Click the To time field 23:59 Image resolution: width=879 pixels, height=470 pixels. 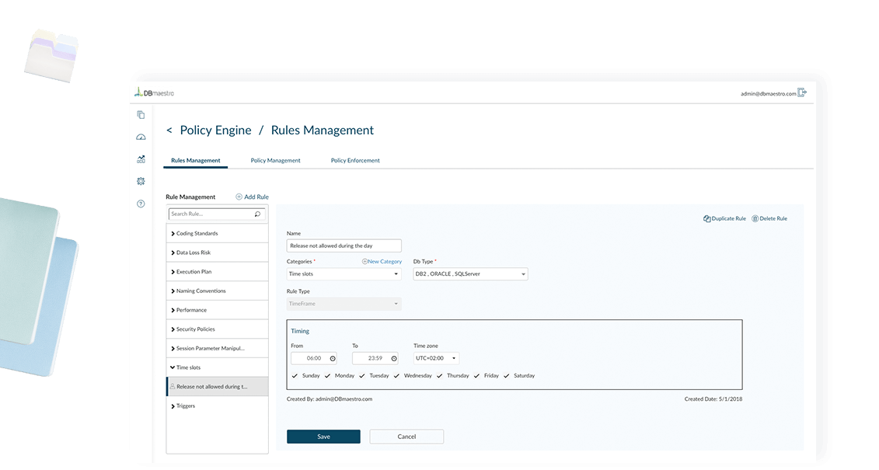click(x=375, y=358)
